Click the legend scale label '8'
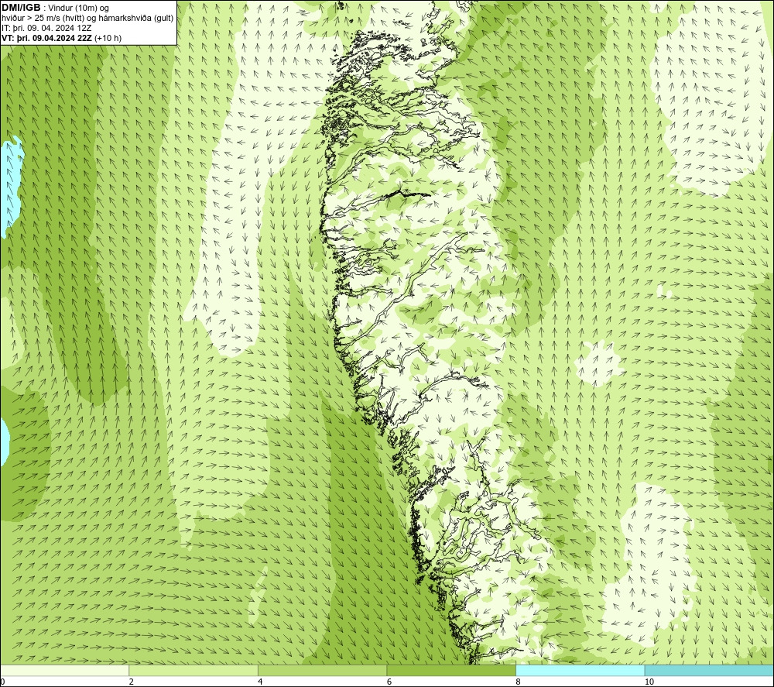774x687 pixels. [519, 682]
